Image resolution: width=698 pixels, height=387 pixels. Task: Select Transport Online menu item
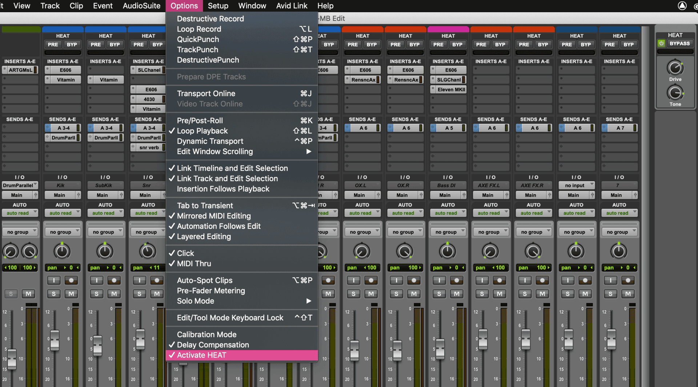pyautogui.click(x=206, y=93)
